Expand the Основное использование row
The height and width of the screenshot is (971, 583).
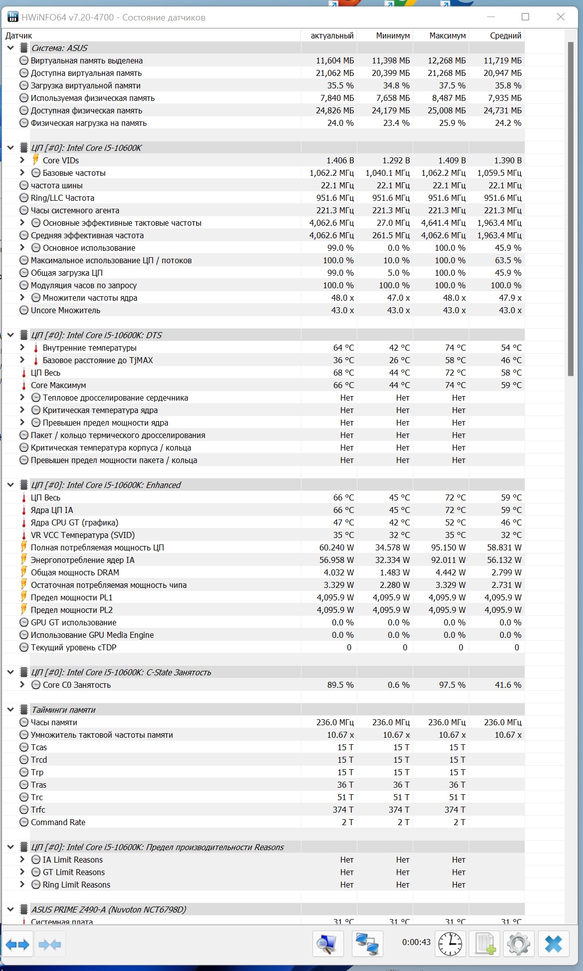point(22,248)
